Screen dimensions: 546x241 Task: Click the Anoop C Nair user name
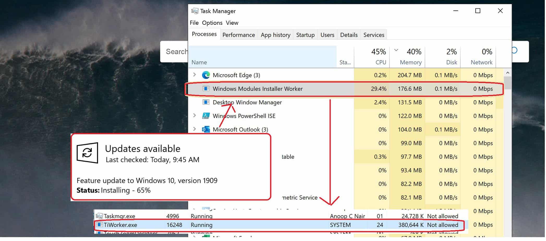coord(347,216)
